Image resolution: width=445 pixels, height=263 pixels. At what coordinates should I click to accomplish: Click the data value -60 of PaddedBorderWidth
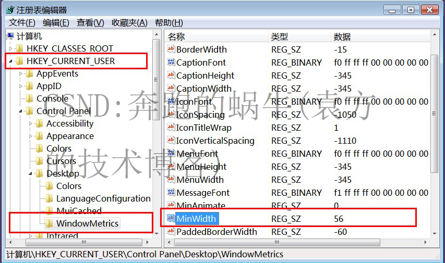pos(341,232)
